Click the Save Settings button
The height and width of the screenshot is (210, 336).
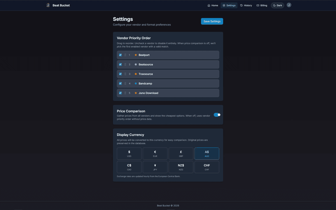(x=212, y=21)
